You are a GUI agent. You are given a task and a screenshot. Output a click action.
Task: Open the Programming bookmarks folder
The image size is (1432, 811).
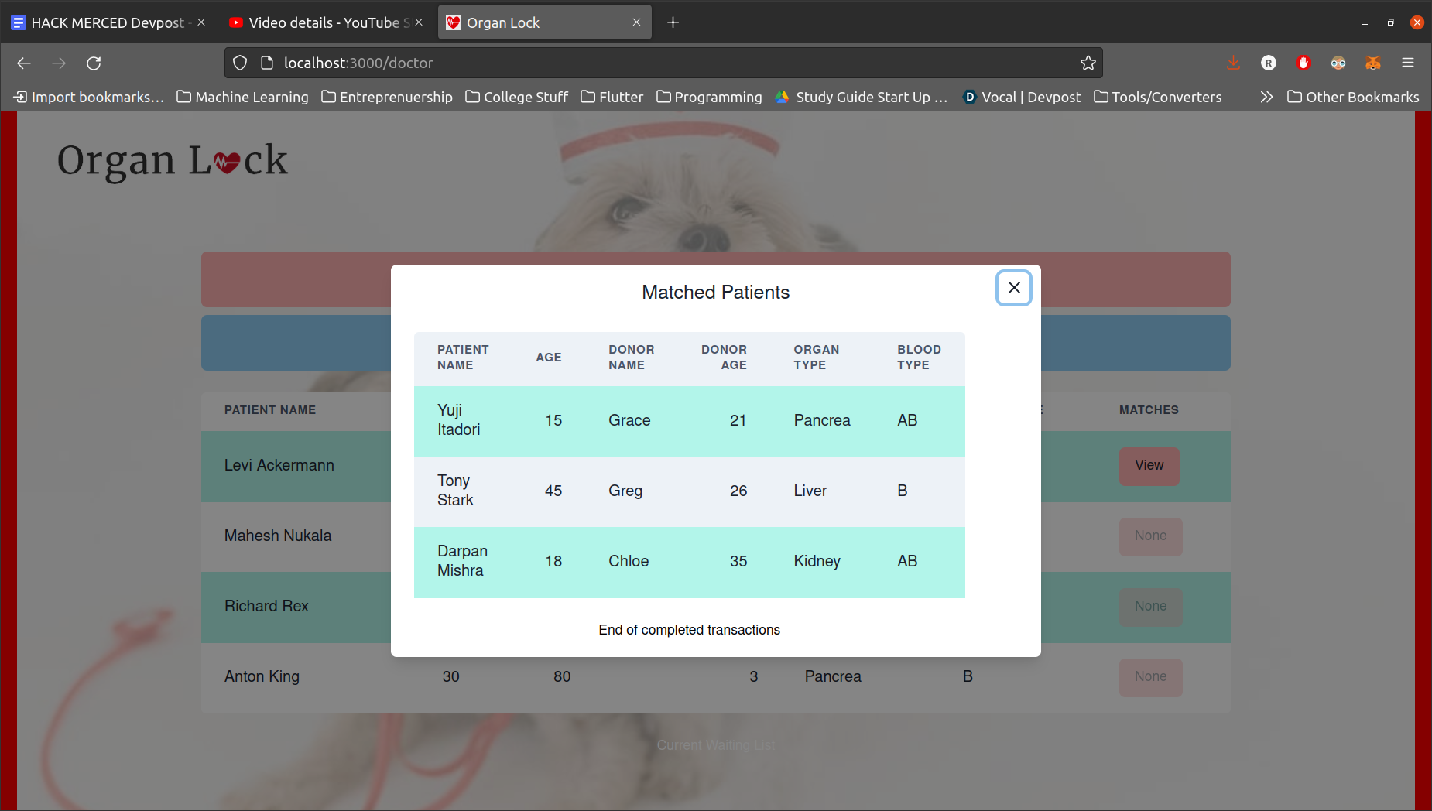(x=709, y=97)
